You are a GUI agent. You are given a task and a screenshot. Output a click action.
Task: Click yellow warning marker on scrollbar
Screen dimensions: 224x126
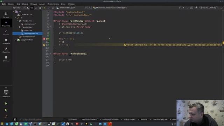(x=223, y=43)
